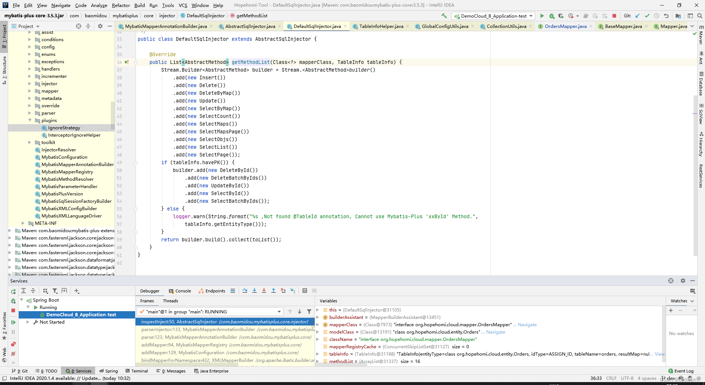This screenshot has height=385, width=705.
Task: Open Search Everywhere with the magnifier icon
Action: 699,16
